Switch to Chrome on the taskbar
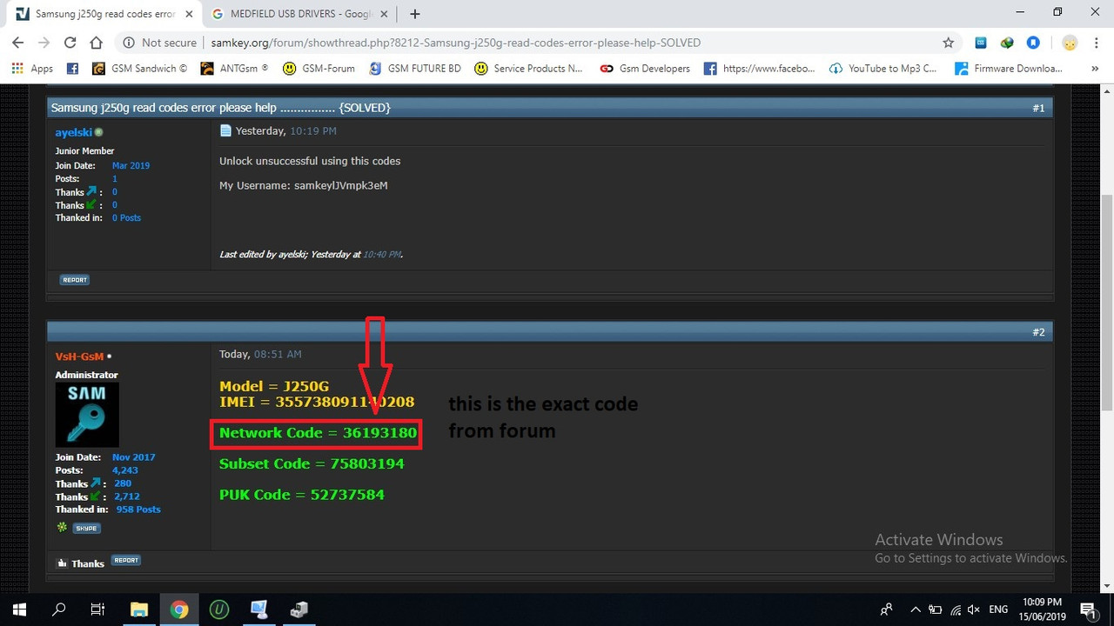Image resolution: width=1114 pixels, height=626 pixels. [179, 609]
